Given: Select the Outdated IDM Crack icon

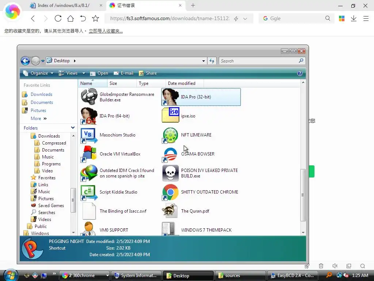Looking at the screenshot, I should click(x=89, y=173).
